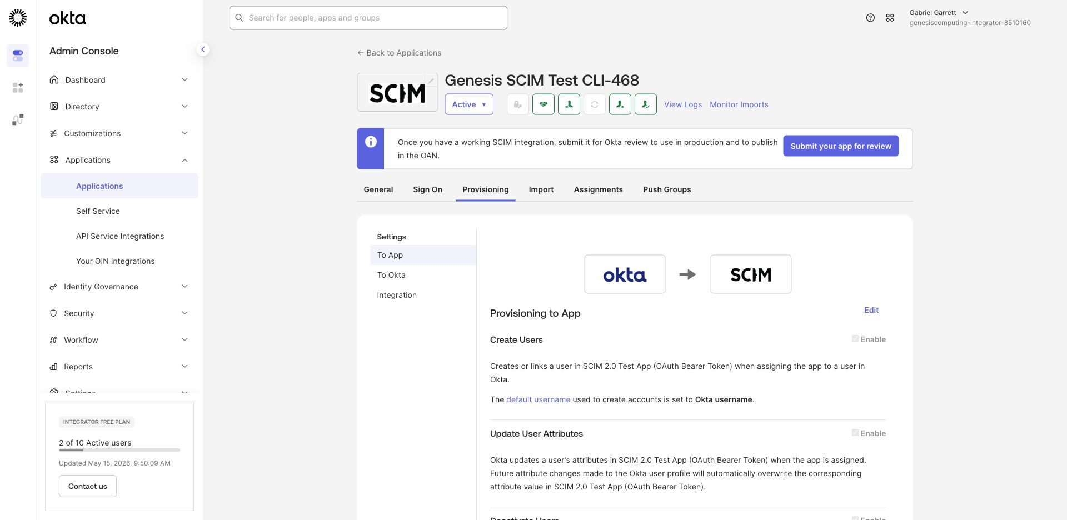Switch to the Import tab
Viewport: 1067px width, 520px height.
tap(541, 189)
